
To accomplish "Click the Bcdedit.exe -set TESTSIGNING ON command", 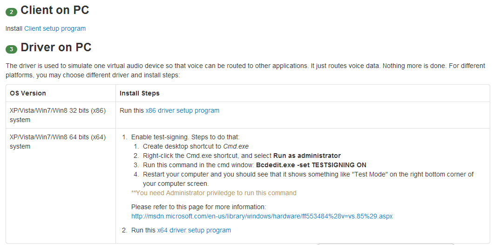I will point(311,165).
